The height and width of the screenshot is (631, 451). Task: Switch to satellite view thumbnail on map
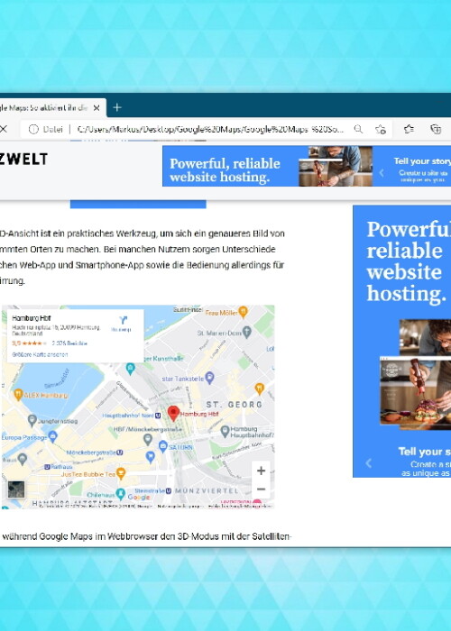[x=16, y=489]
